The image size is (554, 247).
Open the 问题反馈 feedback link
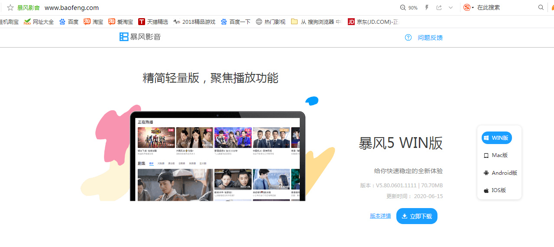(430, 38)
